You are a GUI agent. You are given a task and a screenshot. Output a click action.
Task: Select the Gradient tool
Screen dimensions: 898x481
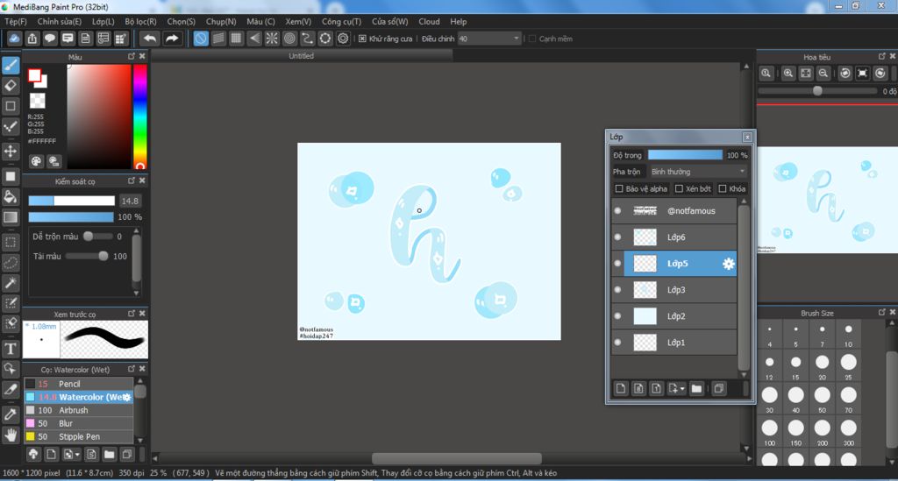click(x=11, y=217)
